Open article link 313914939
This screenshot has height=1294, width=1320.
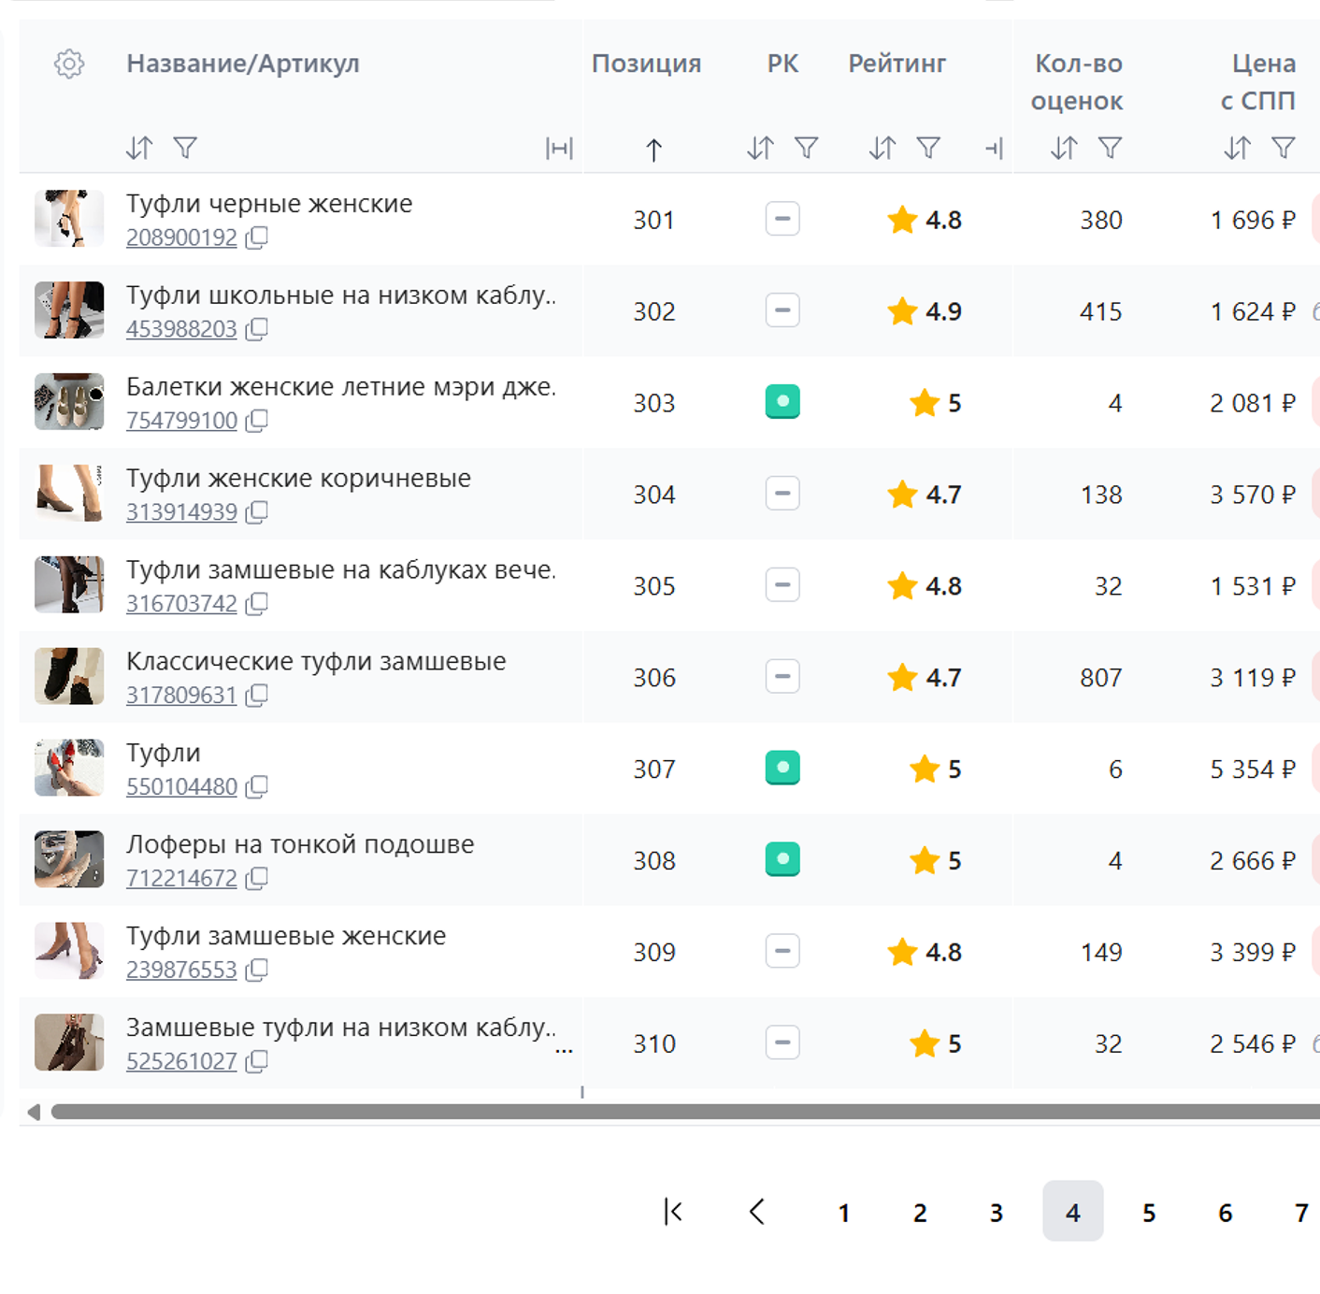coord(181,512)
